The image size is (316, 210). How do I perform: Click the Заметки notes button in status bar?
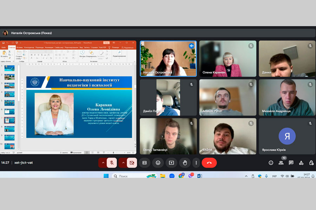64,153
